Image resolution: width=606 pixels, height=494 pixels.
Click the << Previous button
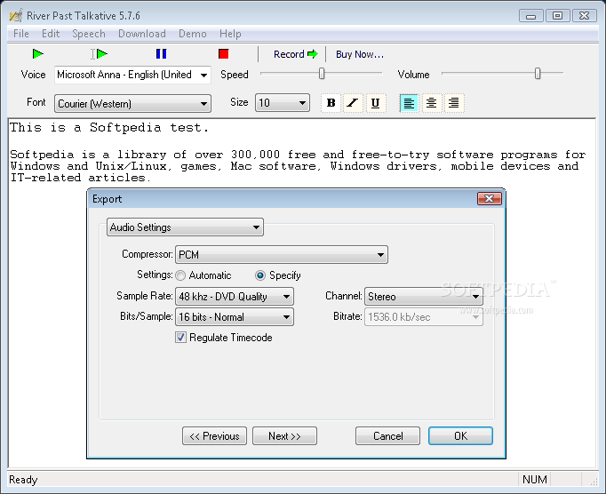pos(214,436)
